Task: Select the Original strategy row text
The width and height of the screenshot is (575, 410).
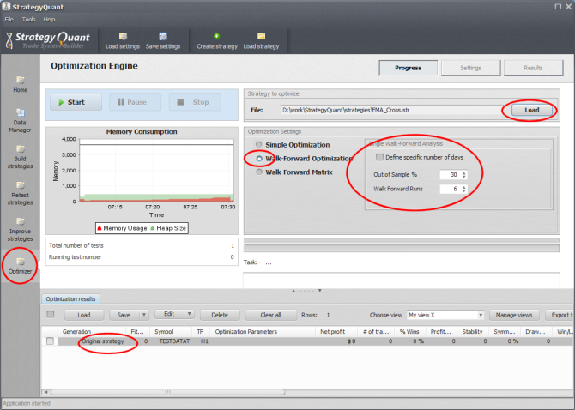Action: click(x=103, y=341)
